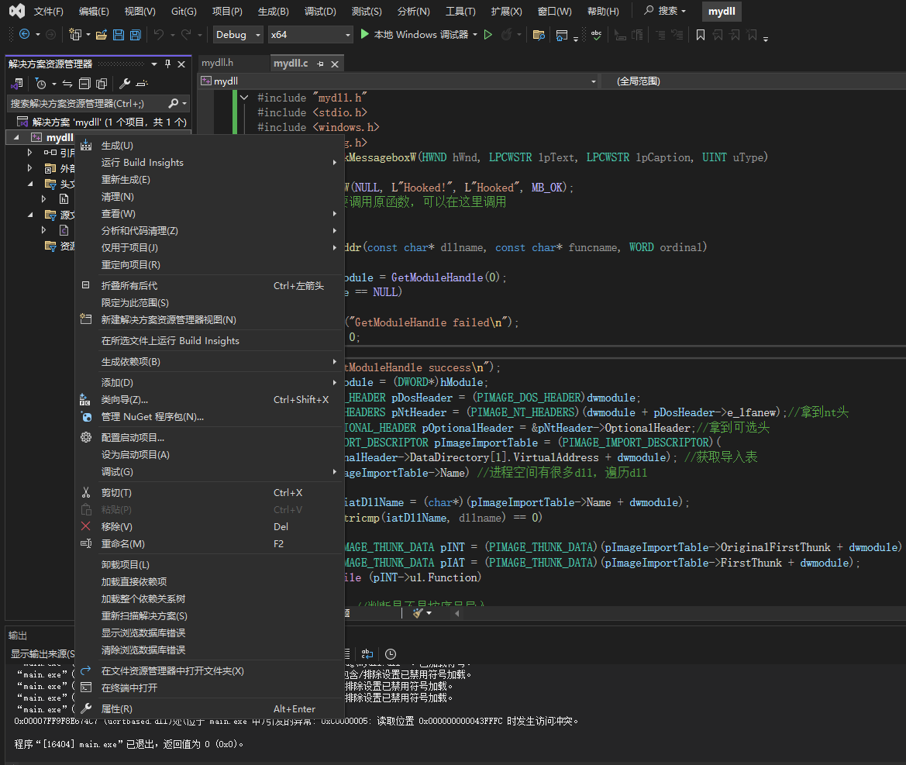Open the x64 platform dropdown
This screenshot has width=906, height=765.
(309, 35)
